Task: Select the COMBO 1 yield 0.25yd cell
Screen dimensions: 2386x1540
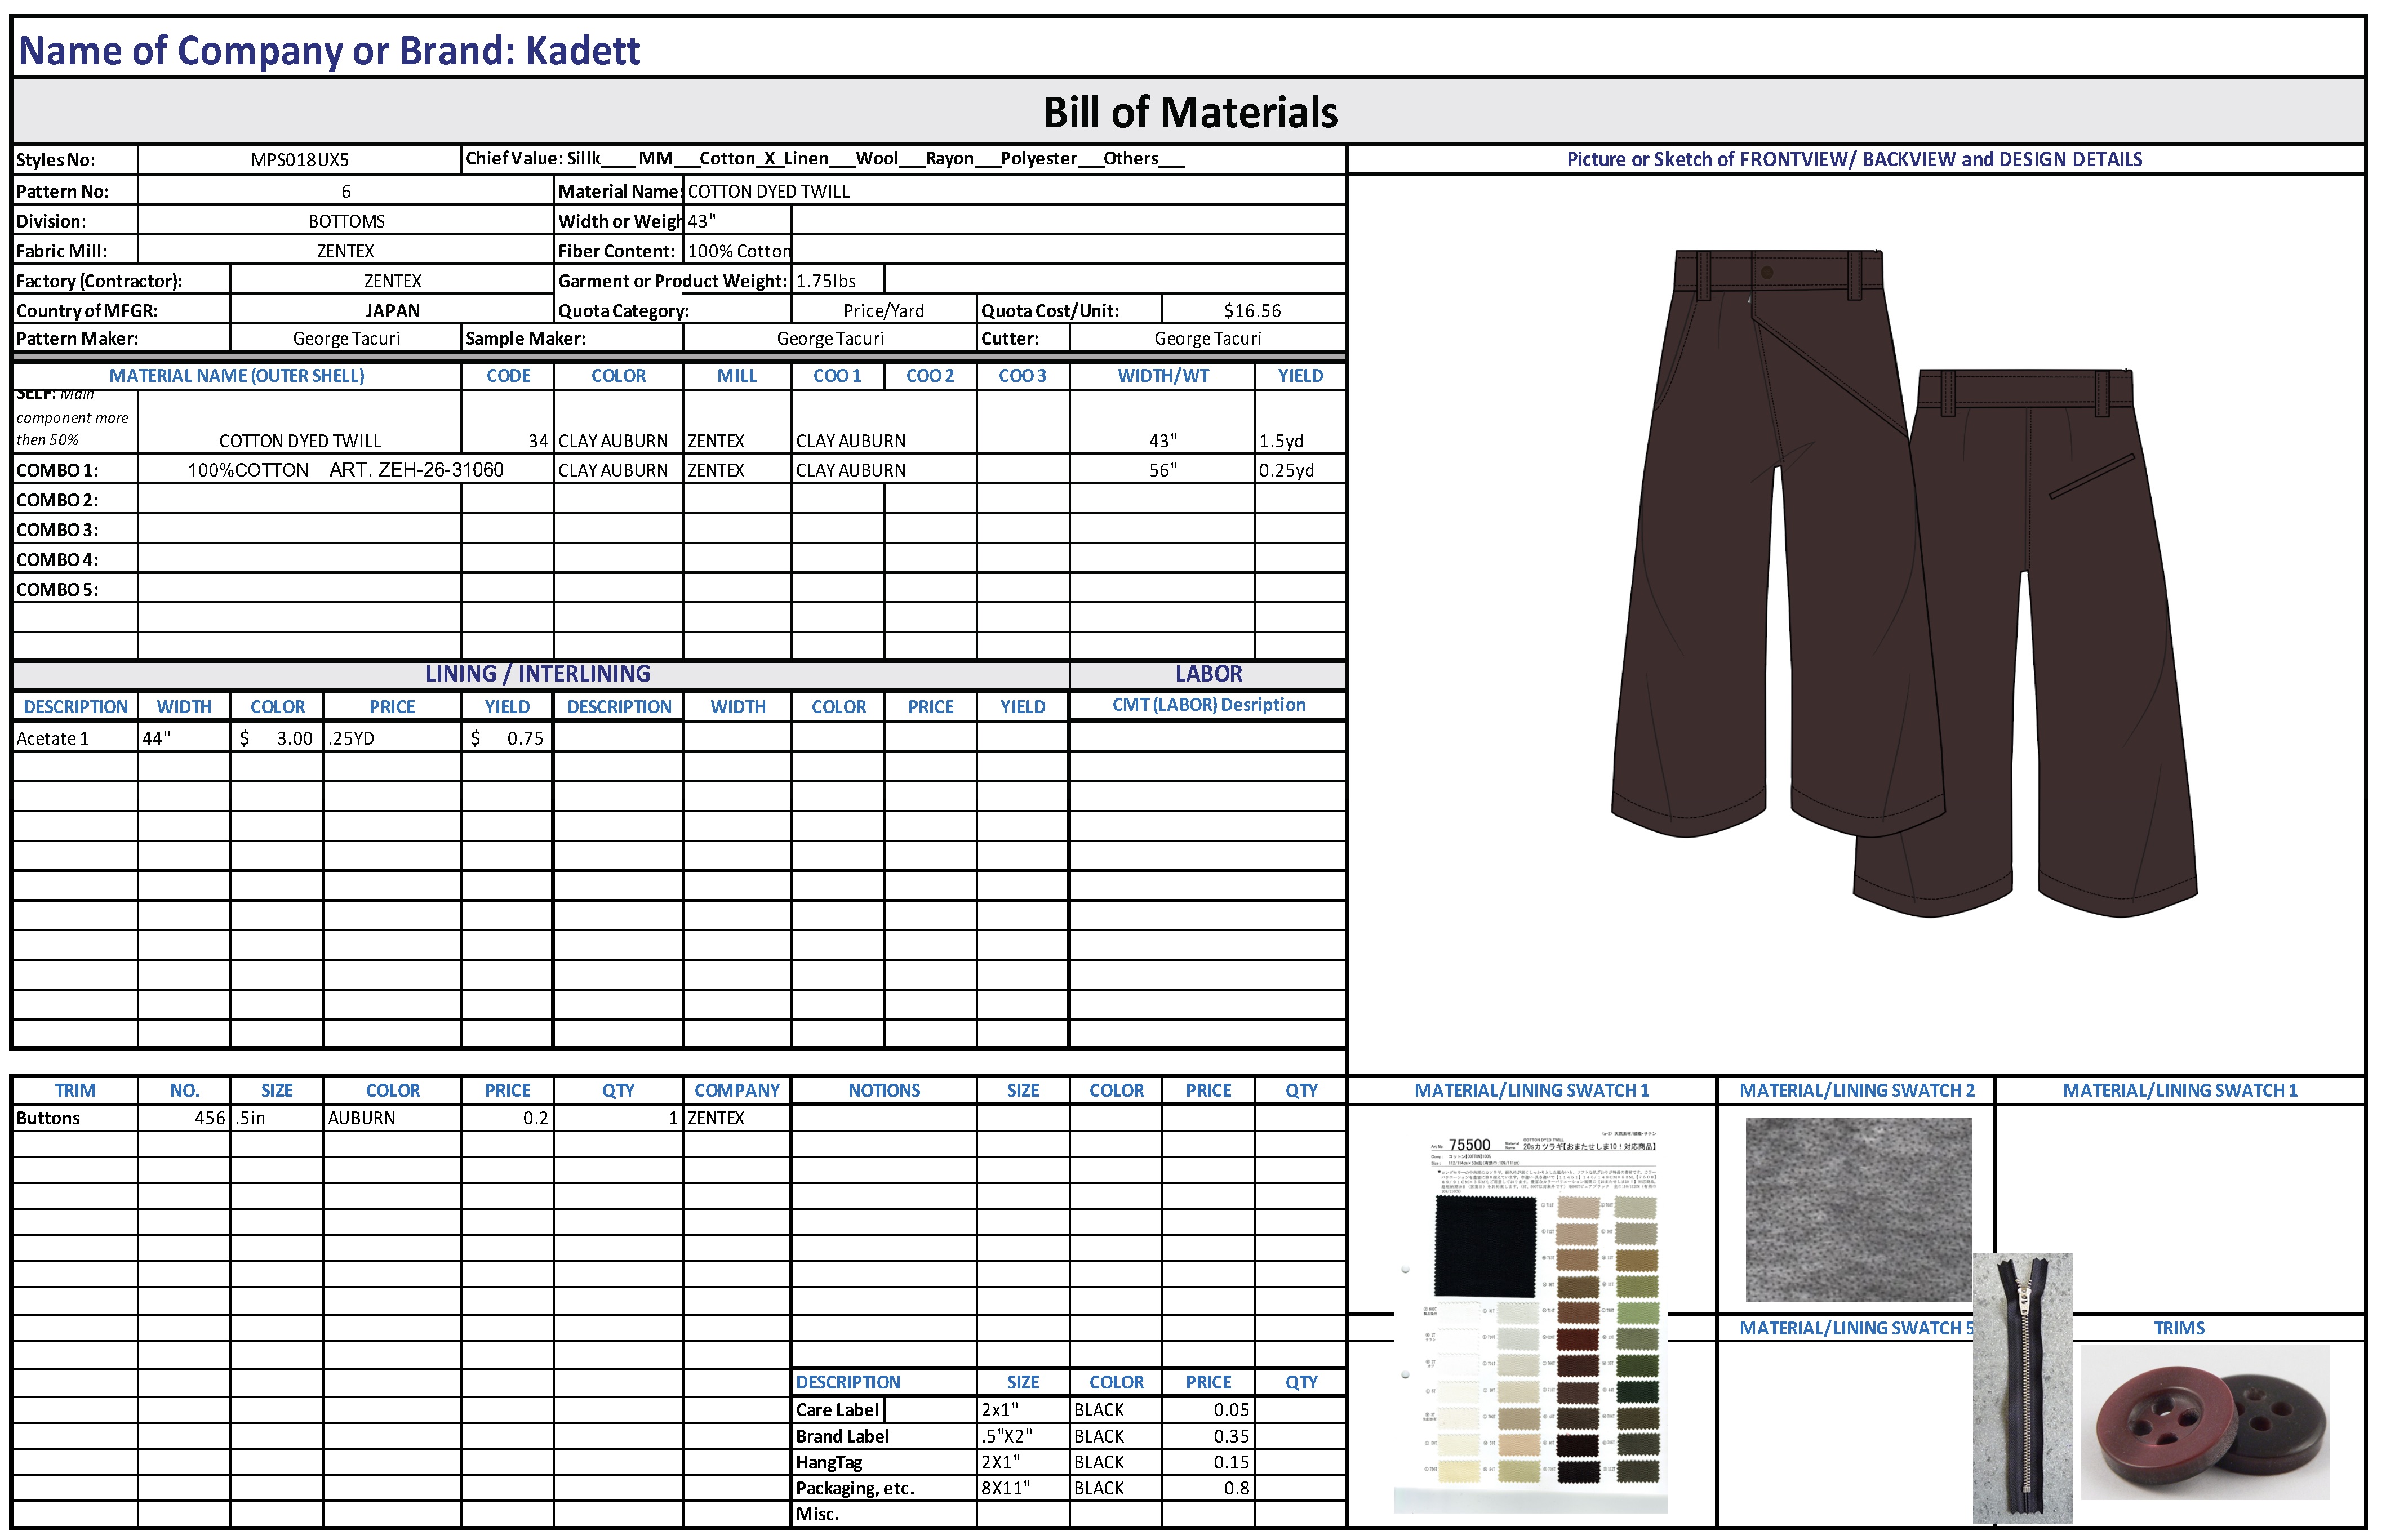Action: point(1299,470)
